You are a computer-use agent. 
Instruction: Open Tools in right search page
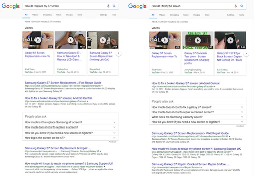[241, 15]
